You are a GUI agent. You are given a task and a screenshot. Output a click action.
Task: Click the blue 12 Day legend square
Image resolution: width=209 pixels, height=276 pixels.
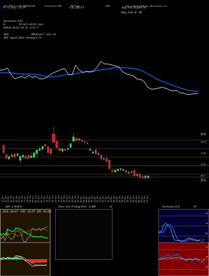point(5,7)
